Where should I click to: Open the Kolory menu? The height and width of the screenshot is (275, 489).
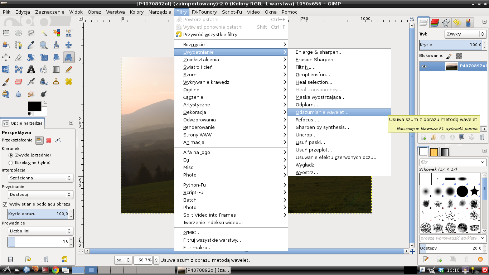point(136,12)
